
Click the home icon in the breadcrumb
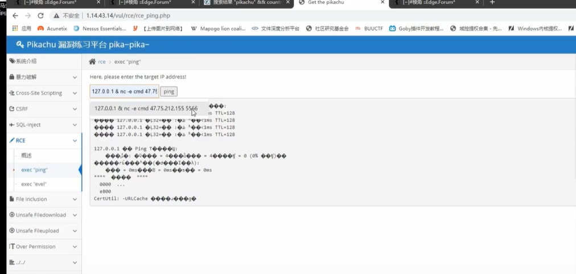93,62
